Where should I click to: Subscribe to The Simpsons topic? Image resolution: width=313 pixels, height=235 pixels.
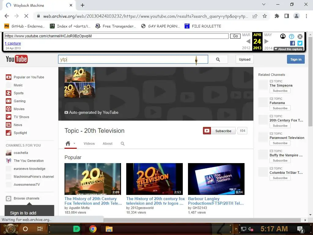[280, 91]
